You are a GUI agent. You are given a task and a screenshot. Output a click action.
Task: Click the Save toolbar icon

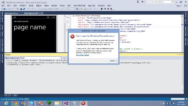click(x=21, y=9)
